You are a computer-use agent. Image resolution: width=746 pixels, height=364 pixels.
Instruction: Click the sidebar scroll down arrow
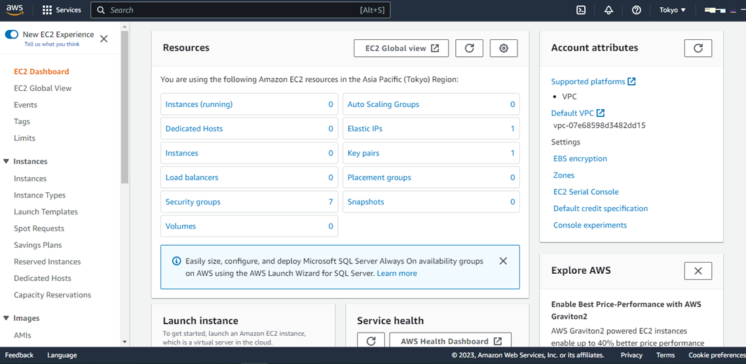(124, 342)
